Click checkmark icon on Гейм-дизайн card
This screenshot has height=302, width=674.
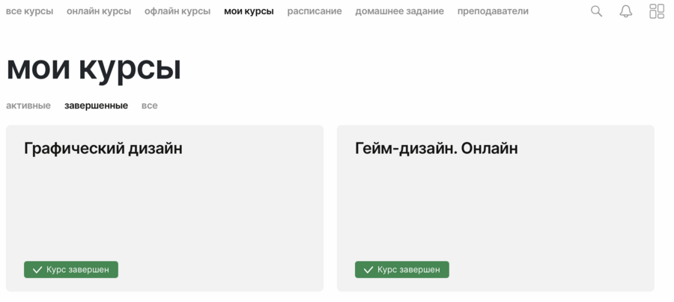(x=368, y=270)
